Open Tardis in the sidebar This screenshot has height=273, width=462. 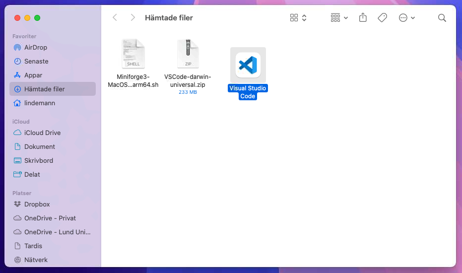coord(53,246)
